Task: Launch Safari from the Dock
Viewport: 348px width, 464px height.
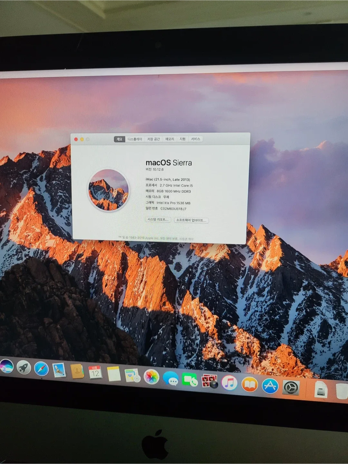Action: point(41,369)
